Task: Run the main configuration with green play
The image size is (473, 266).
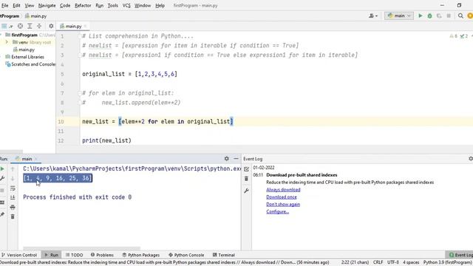Action: [x=421, y=16]
